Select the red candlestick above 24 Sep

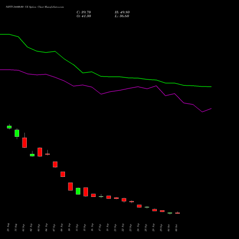pos(139,206)
